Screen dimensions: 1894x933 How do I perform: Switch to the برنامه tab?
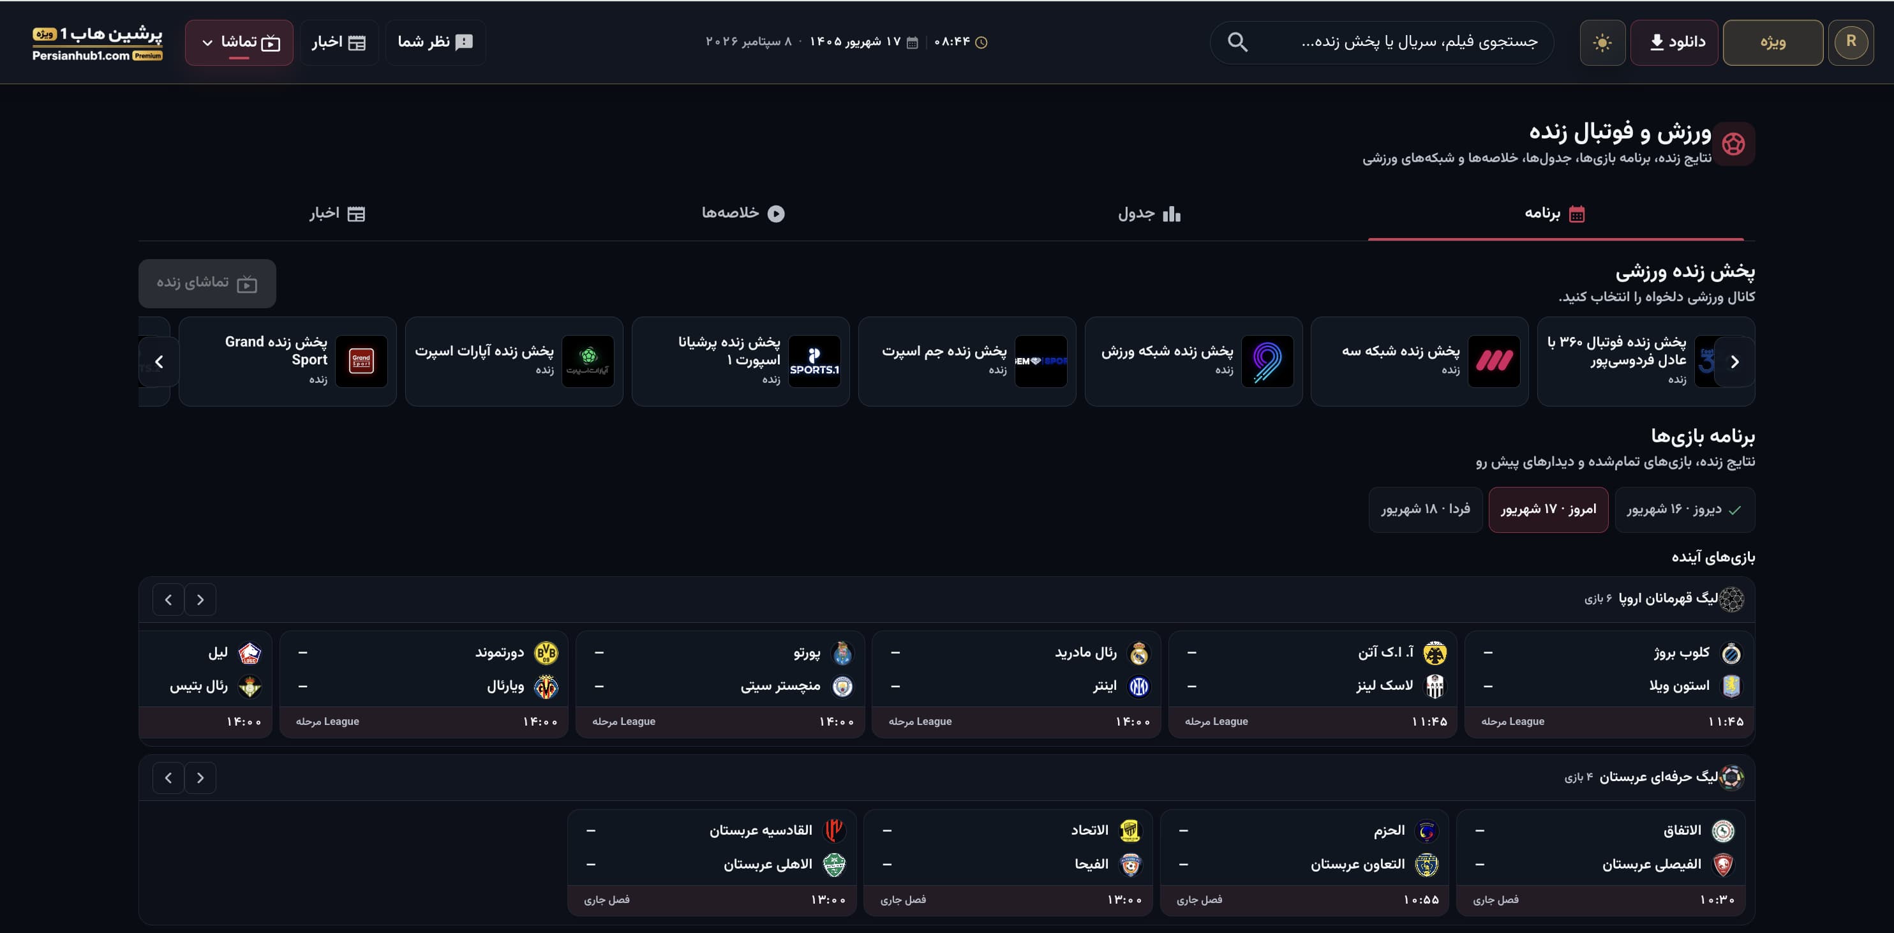click(1555, 214)
